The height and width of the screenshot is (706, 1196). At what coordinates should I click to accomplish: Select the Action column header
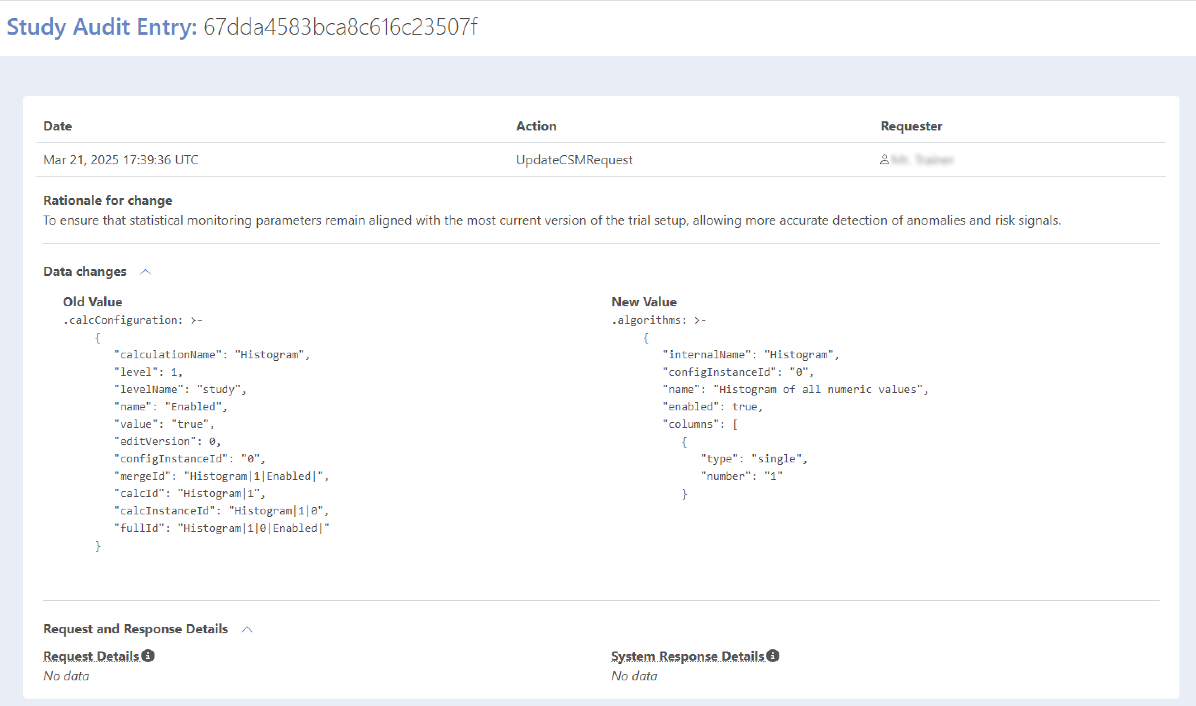pos(536,126)
